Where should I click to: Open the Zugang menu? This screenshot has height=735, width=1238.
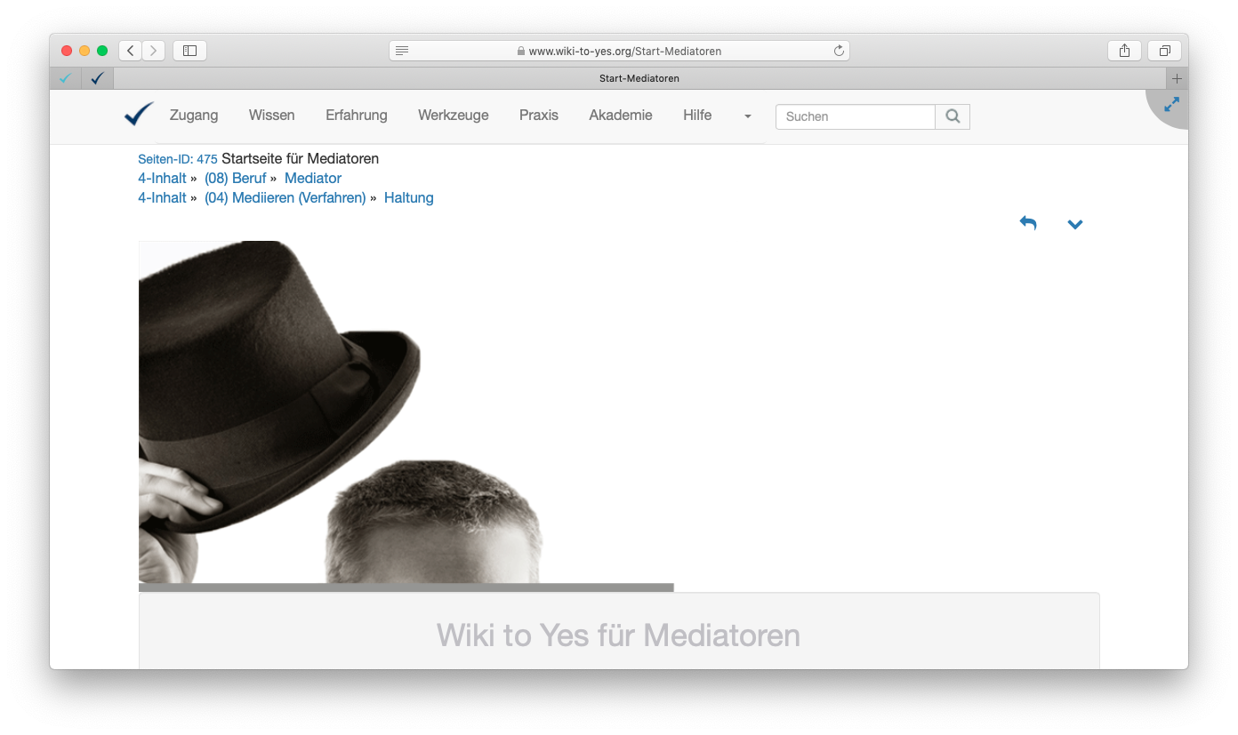[194, 116]
